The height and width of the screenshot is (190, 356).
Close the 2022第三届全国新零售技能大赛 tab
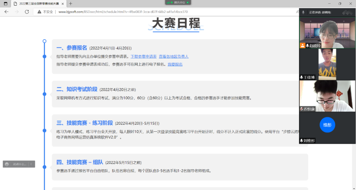63,4
